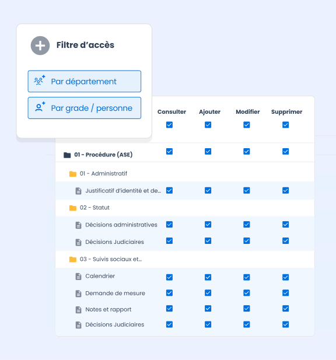
Task: Click the document icon of Notes et rapport
Action: (x=79, y=310)
